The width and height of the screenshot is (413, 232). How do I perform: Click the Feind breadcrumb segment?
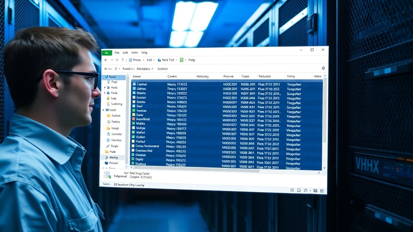point(126,69)
